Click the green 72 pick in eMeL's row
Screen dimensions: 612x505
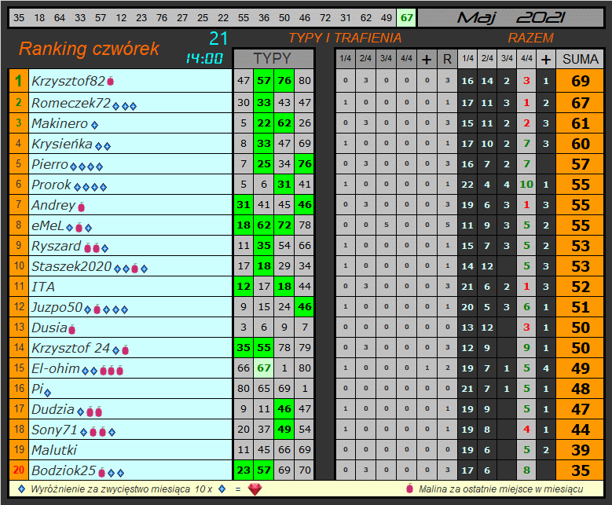coord(284,225)
